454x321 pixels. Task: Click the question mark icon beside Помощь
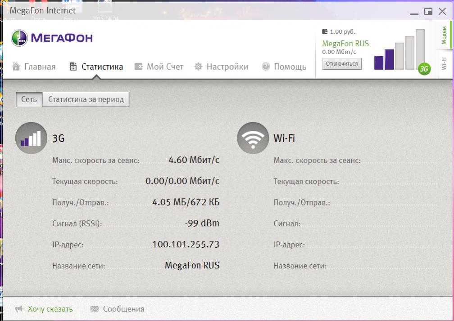pos(266,67)
